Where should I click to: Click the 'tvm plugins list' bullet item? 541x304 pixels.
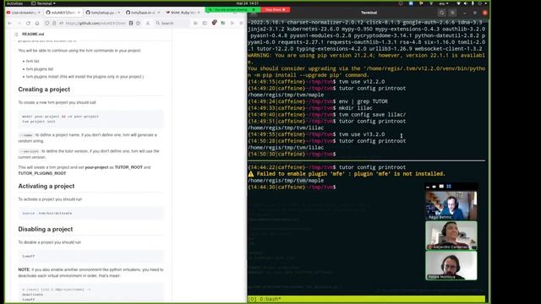click(x=40, y=69)
